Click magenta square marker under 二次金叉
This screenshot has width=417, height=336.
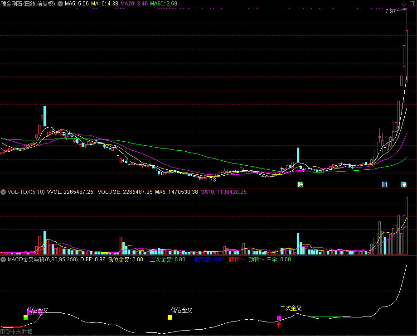(x=279, y=318)
